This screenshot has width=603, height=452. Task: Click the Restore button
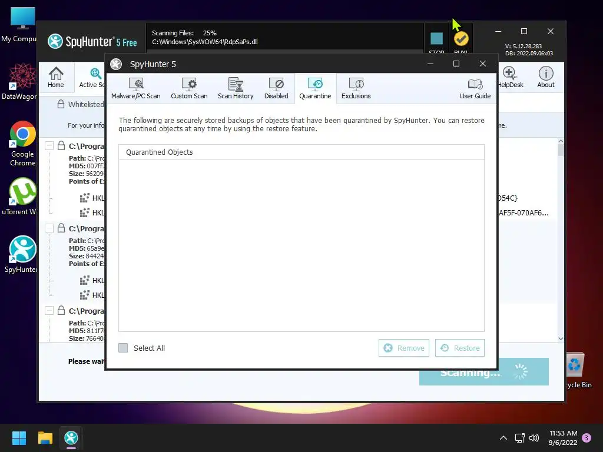(459, 348)
